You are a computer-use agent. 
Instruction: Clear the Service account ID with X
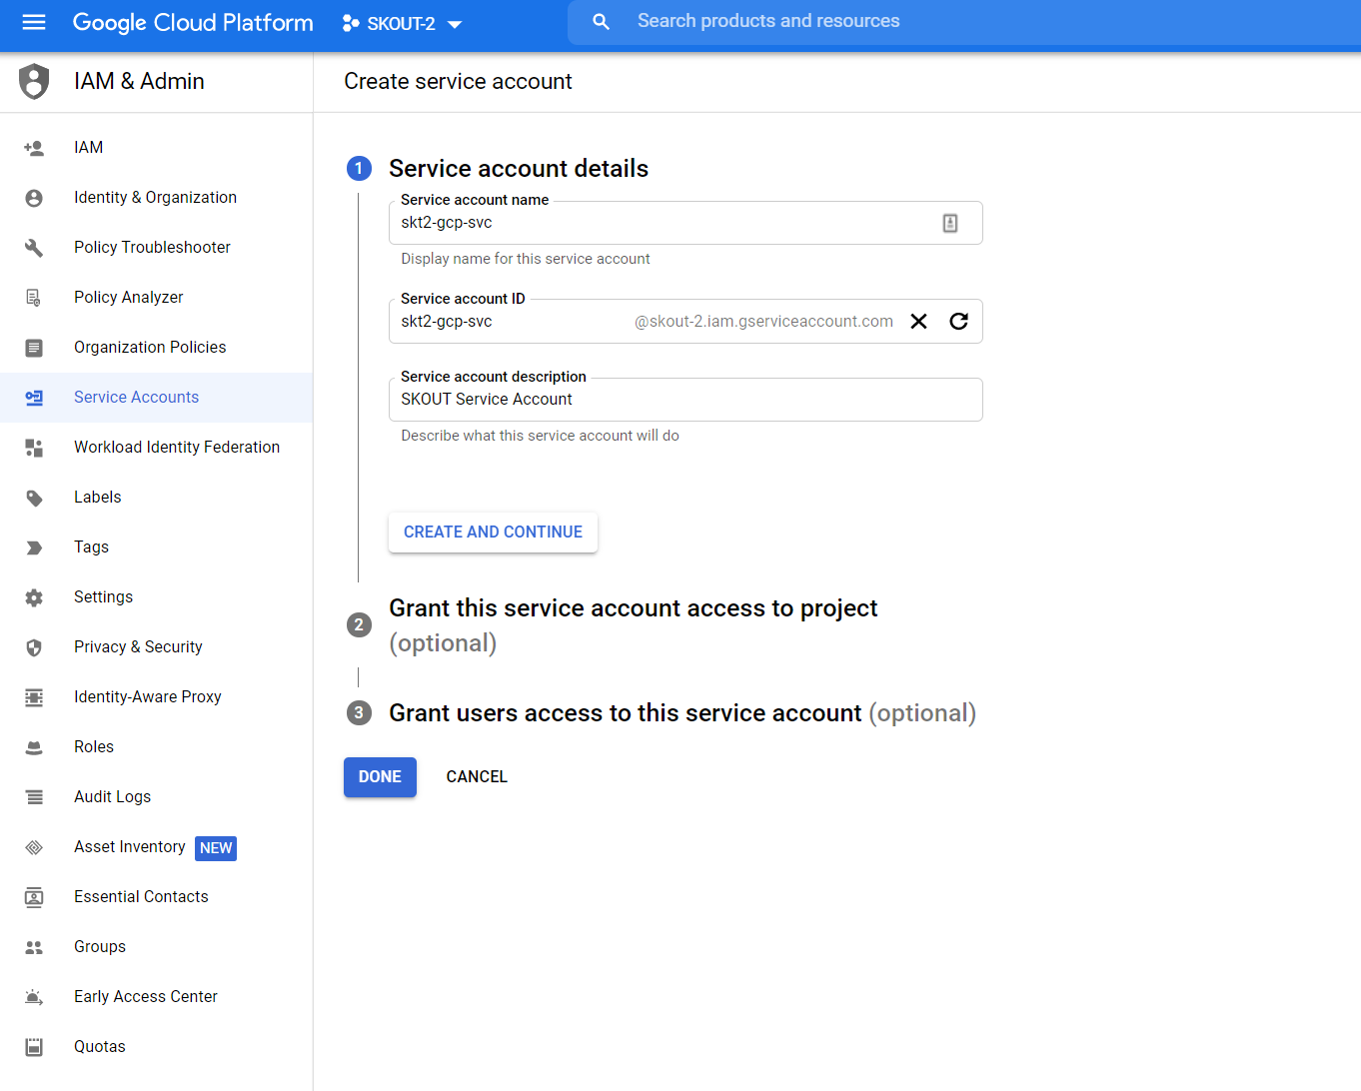pos(919,322)
